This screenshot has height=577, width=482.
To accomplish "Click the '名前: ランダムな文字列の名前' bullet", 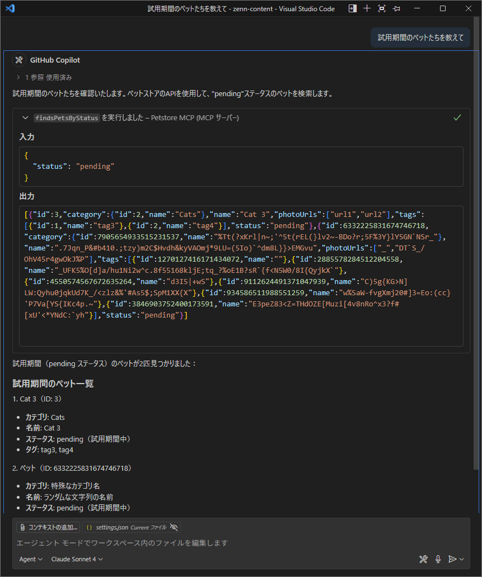I will 69,497.
